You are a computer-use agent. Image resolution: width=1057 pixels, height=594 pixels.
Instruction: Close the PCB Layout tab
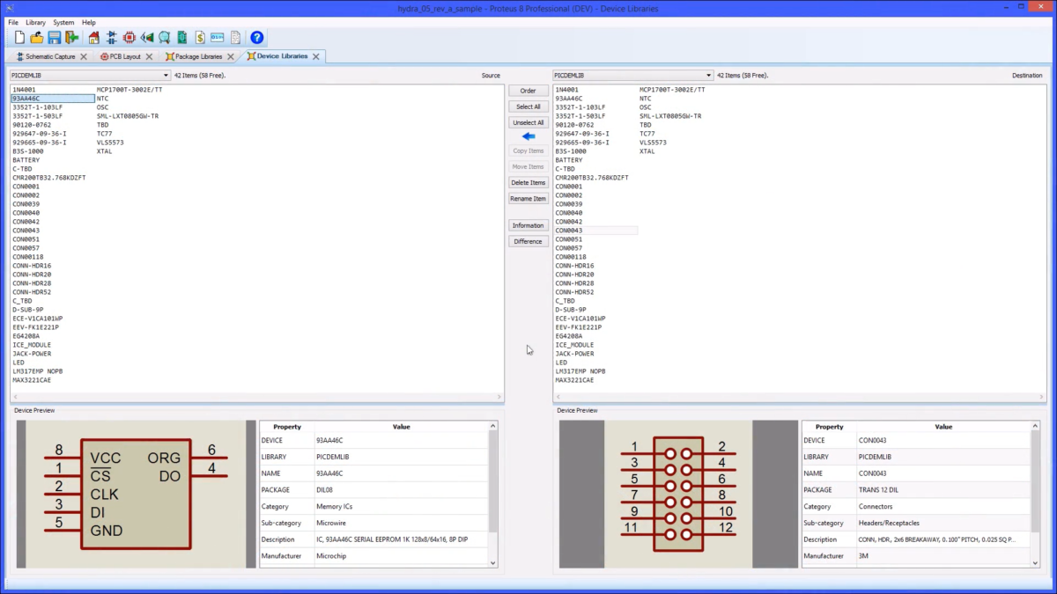point(148,56)
